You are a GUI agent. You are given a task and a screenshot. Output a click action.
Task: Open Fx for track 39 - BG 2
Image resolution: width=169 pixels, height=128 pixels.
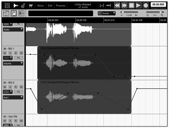19,92
